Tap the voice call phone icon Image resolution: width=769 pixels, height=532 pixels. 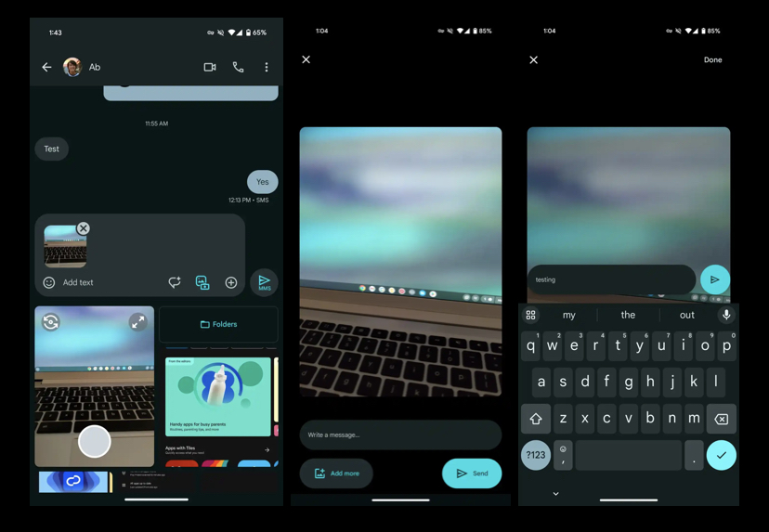(238, 67)
